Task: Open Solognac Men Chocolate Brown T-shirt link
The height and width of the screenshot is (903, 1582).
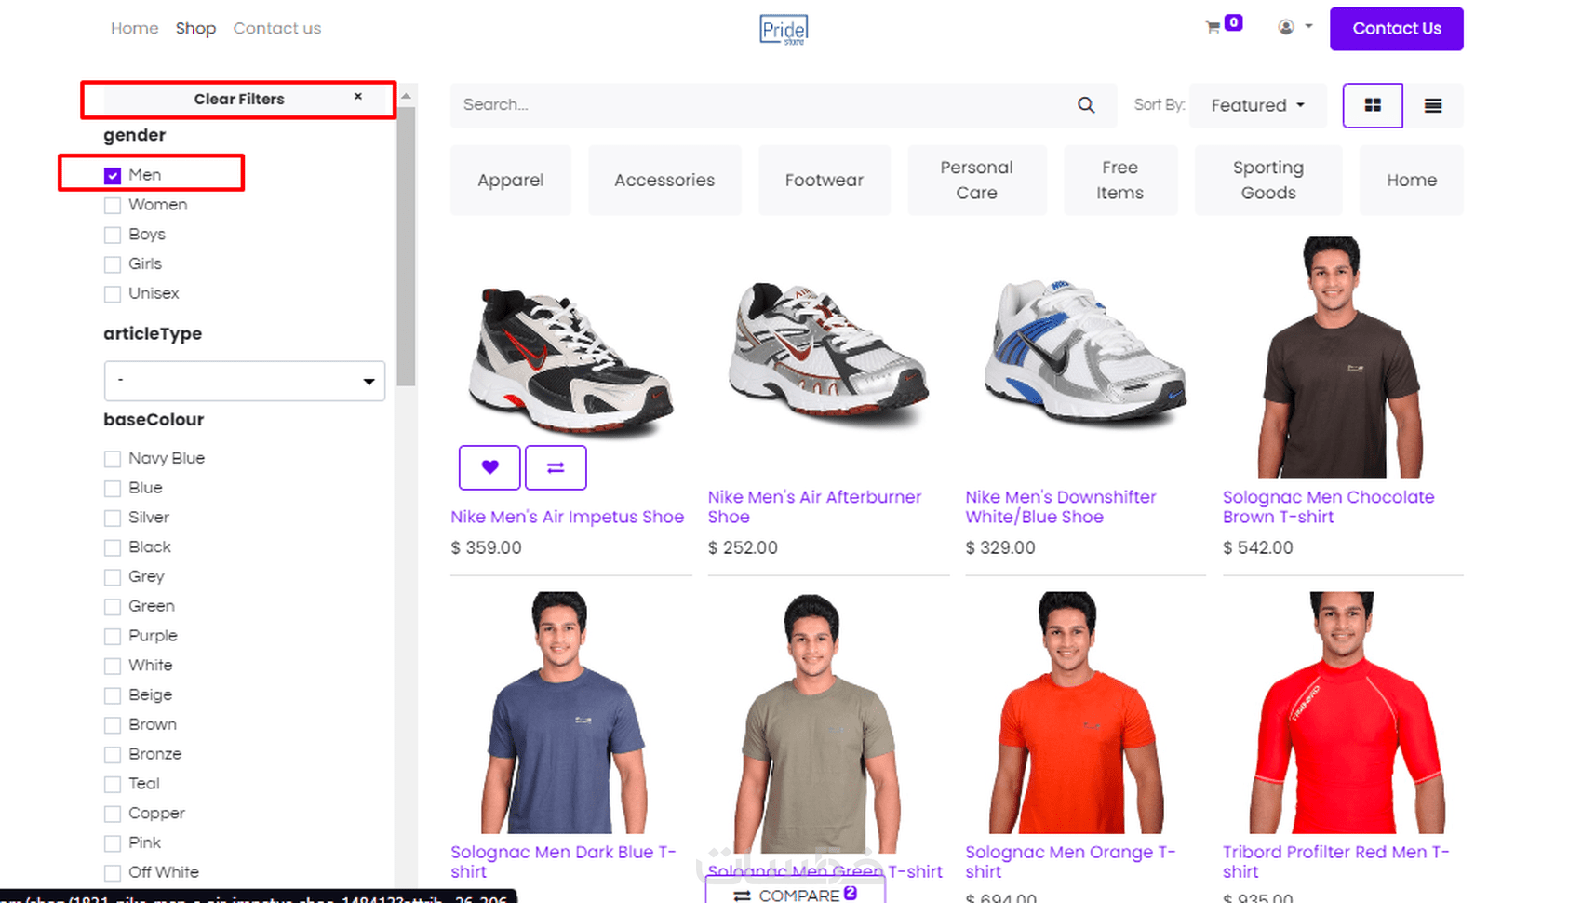Action: pos(1329,507)
